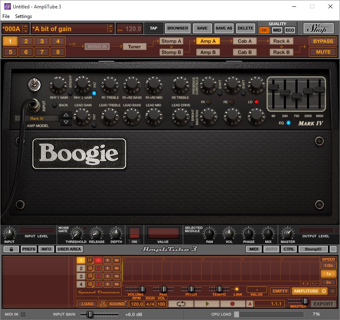This screenshot has height=320, width=340.
Task: Toggle the noise gate ON button
Action: pos(134,242)
